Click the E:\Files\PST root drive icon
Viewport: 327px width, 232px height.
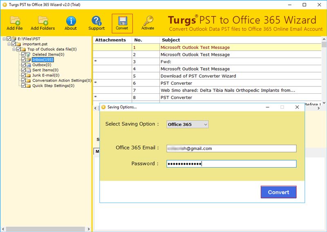[x=13, y=39]
